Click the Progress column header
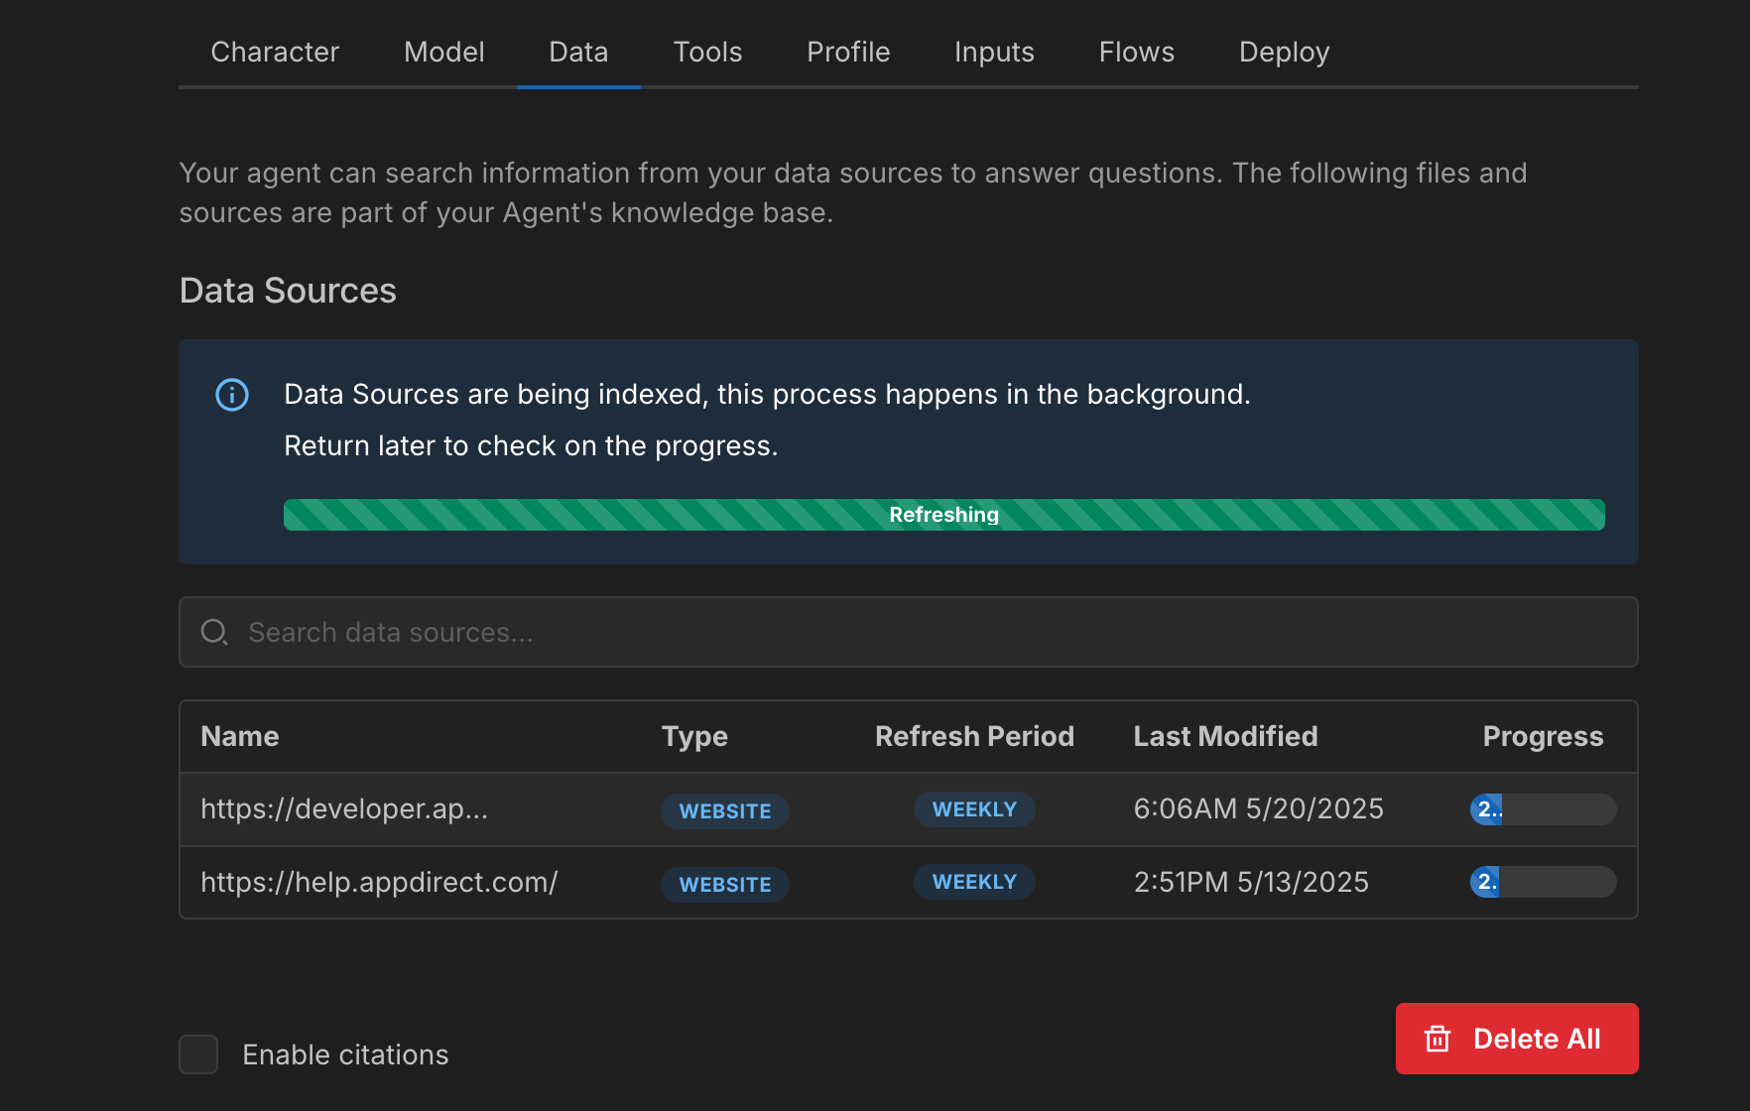The image size is (1750, 1111). [x=1543, y=736]
